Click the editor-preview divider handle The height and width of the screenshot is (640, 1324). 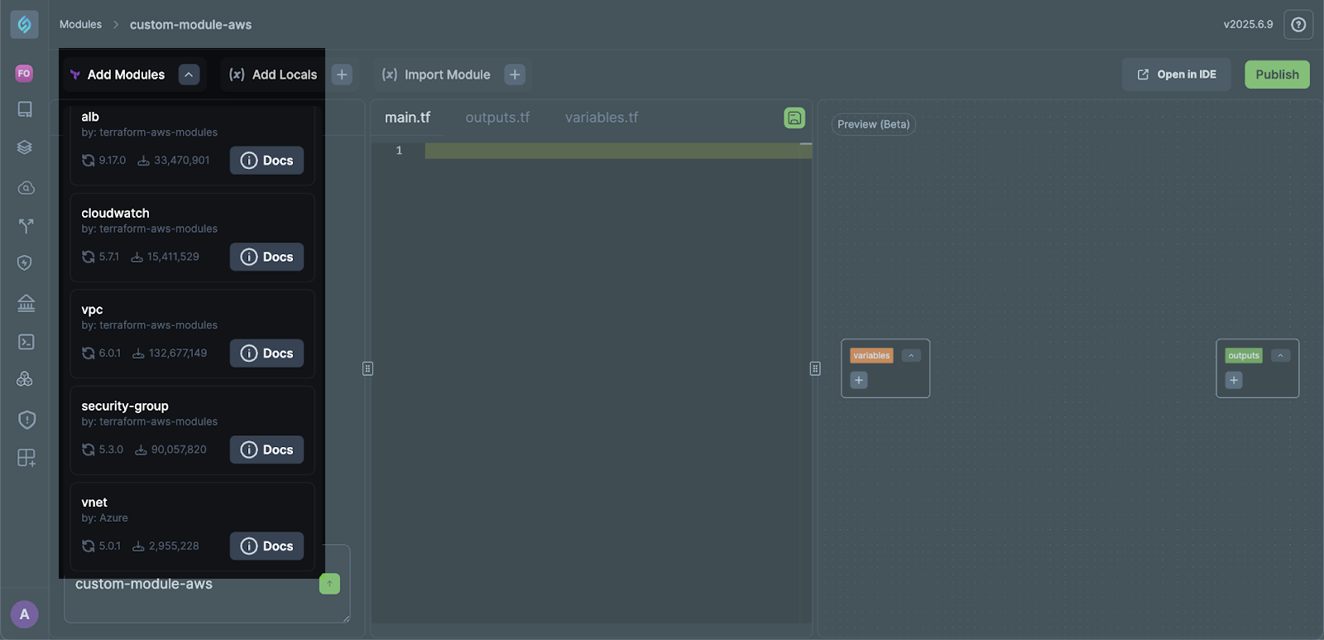pyautogui.click(x=815, y=368)
